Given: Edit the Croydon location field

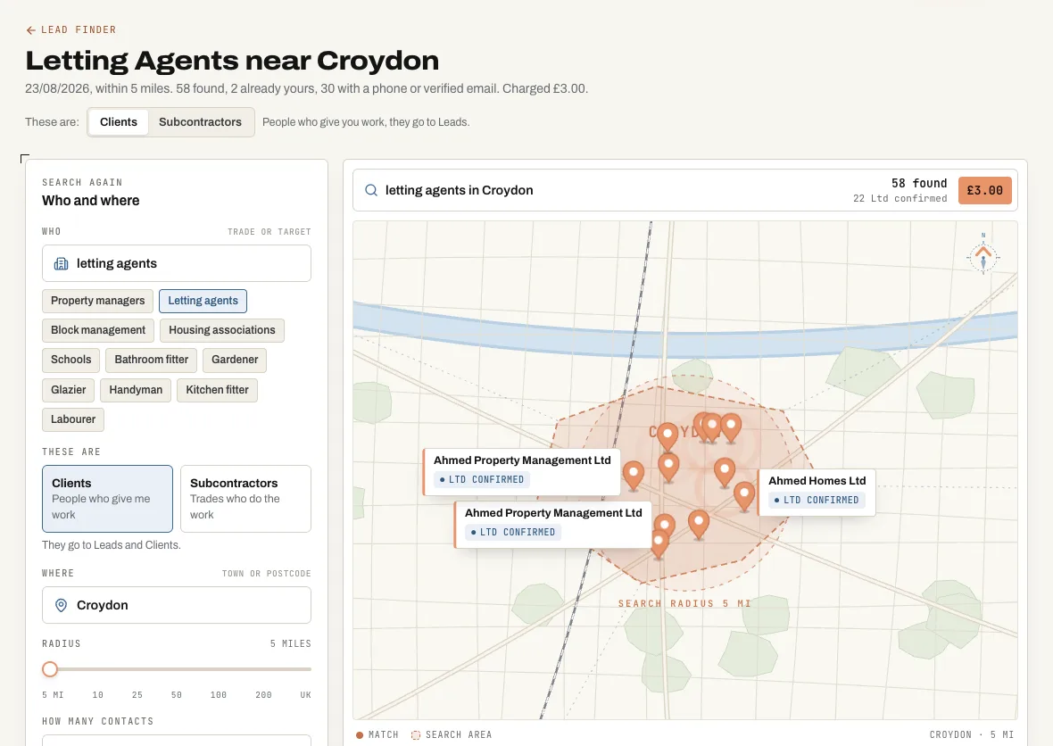Looking at the screenshot, I should coord(177,605).
